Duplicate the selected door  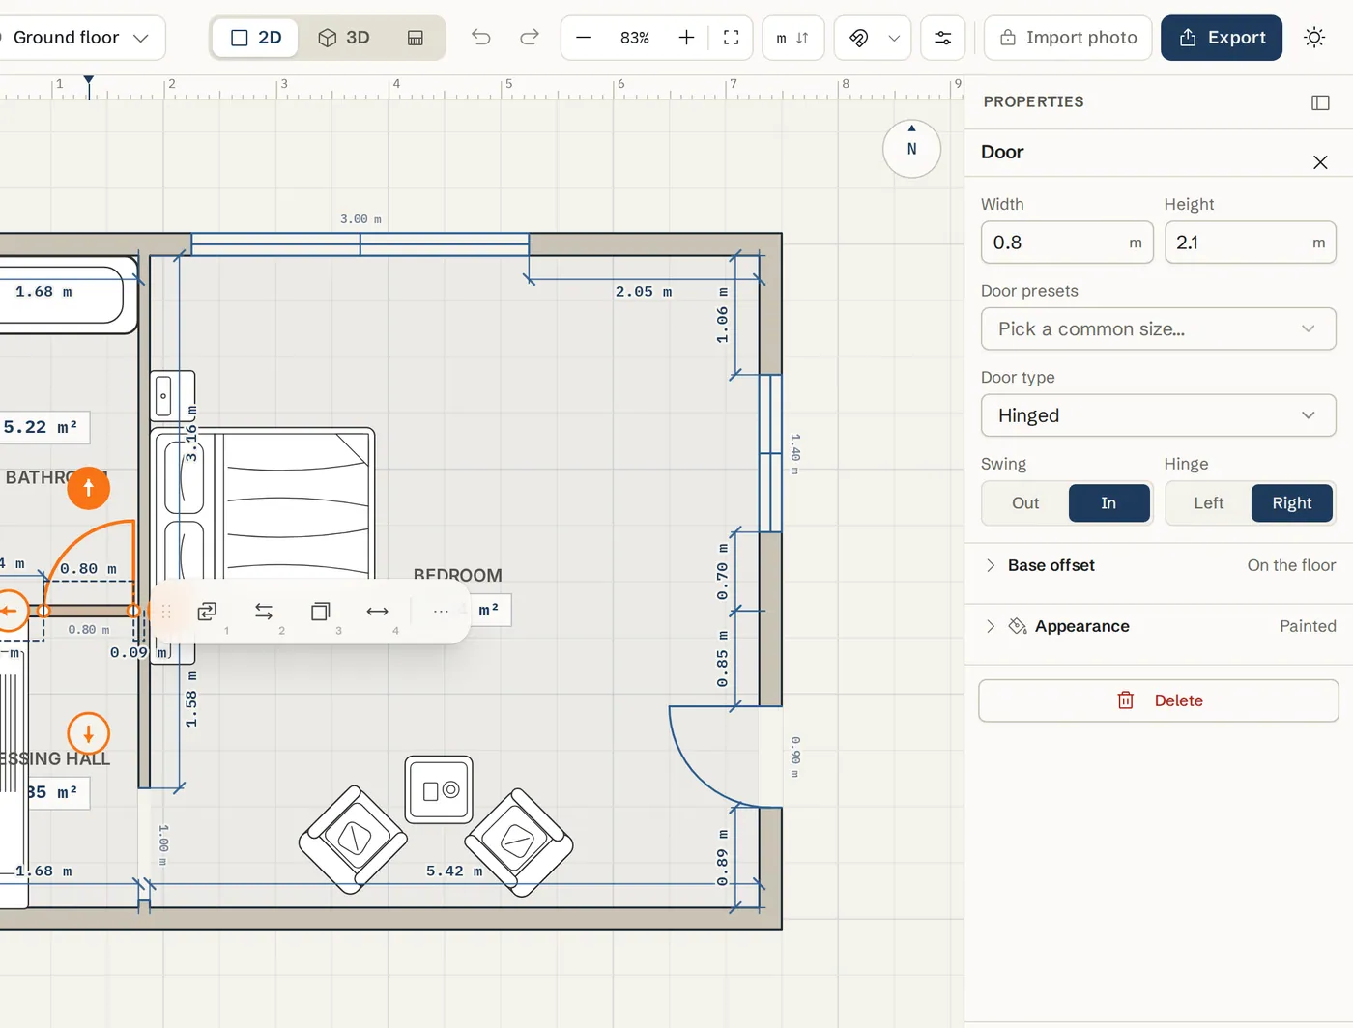pos(321,611)
